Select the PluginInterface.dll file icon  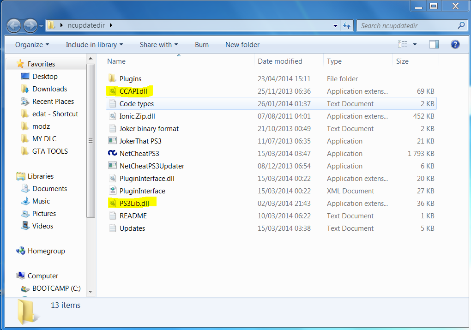click(x=112, y=178)
